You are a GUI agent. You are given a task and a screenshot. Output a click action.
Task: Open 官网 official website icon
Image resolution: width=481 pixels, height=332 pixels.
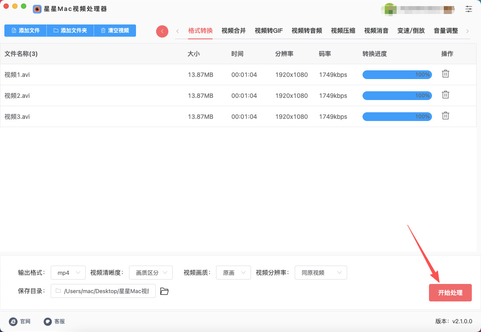point(13,322)
